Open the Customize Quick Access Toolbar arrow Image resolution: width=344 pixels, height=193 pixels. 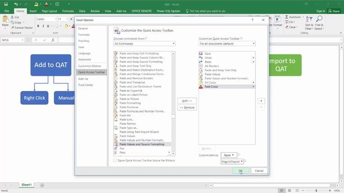[x=69, y=4]
